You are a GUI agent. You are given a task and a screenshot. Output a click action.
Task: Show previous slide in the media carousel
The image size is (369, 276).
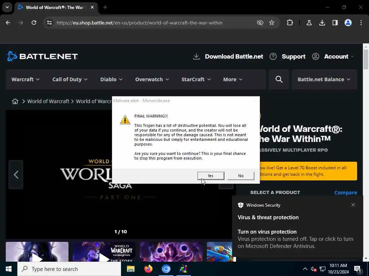coord(16,175)
